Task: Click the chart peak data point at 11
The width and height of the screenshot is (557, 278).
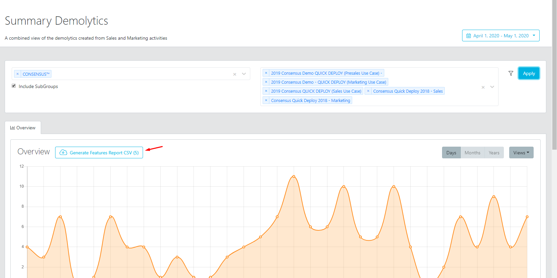Action: coord(294,176)
